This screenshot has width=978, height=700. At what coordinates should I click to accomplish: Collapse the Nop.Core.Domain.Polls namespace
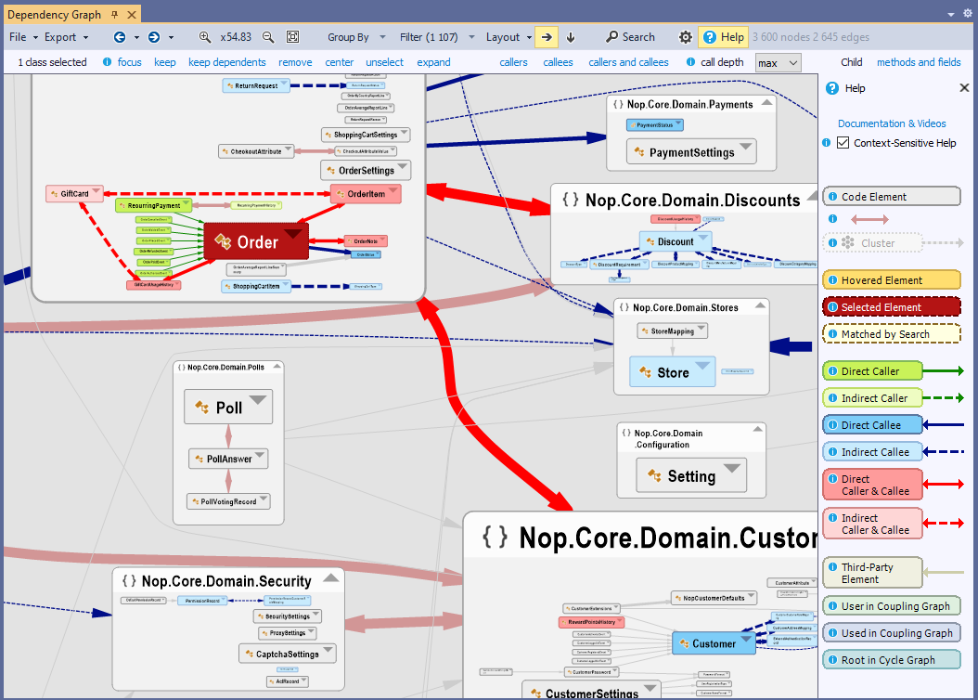pos(277,366)
